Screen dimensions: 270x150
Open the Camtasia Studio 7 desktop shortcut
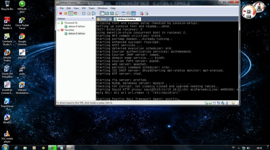pos(7,39)
